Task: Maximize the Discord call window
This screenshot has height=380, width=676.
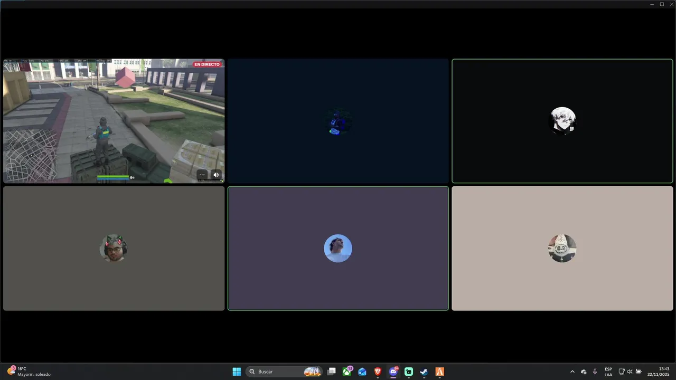Action: (662, 4)
